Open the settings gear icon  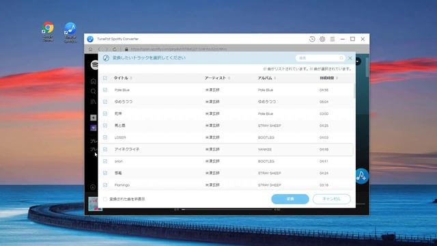pos(322,39)
